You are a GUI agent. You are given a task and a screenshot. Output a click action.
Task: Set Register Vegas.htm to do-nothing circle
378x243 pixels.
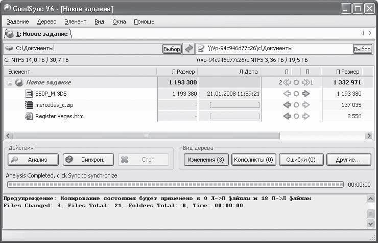coord(296,116)
